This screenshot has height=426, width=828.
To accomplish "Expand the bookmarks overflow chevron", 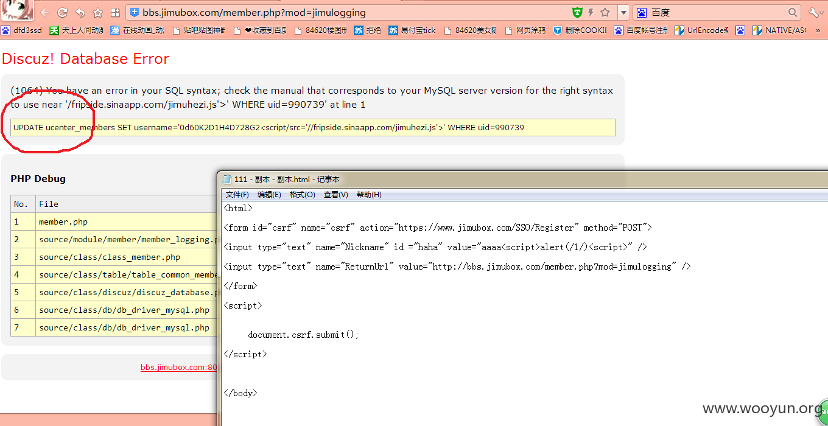I will [818, 30].
